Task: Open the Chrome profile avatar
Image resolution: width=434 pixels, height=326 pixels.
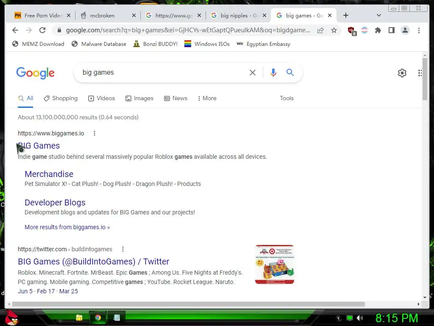Action: pos(405,30)
